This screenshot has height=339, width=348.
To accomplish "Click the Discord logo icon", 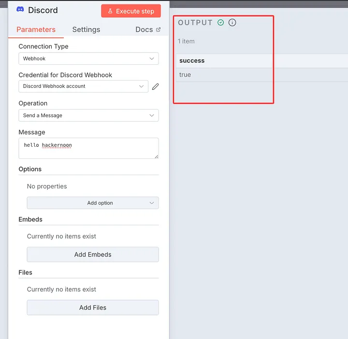I will (x=20, y=10).
